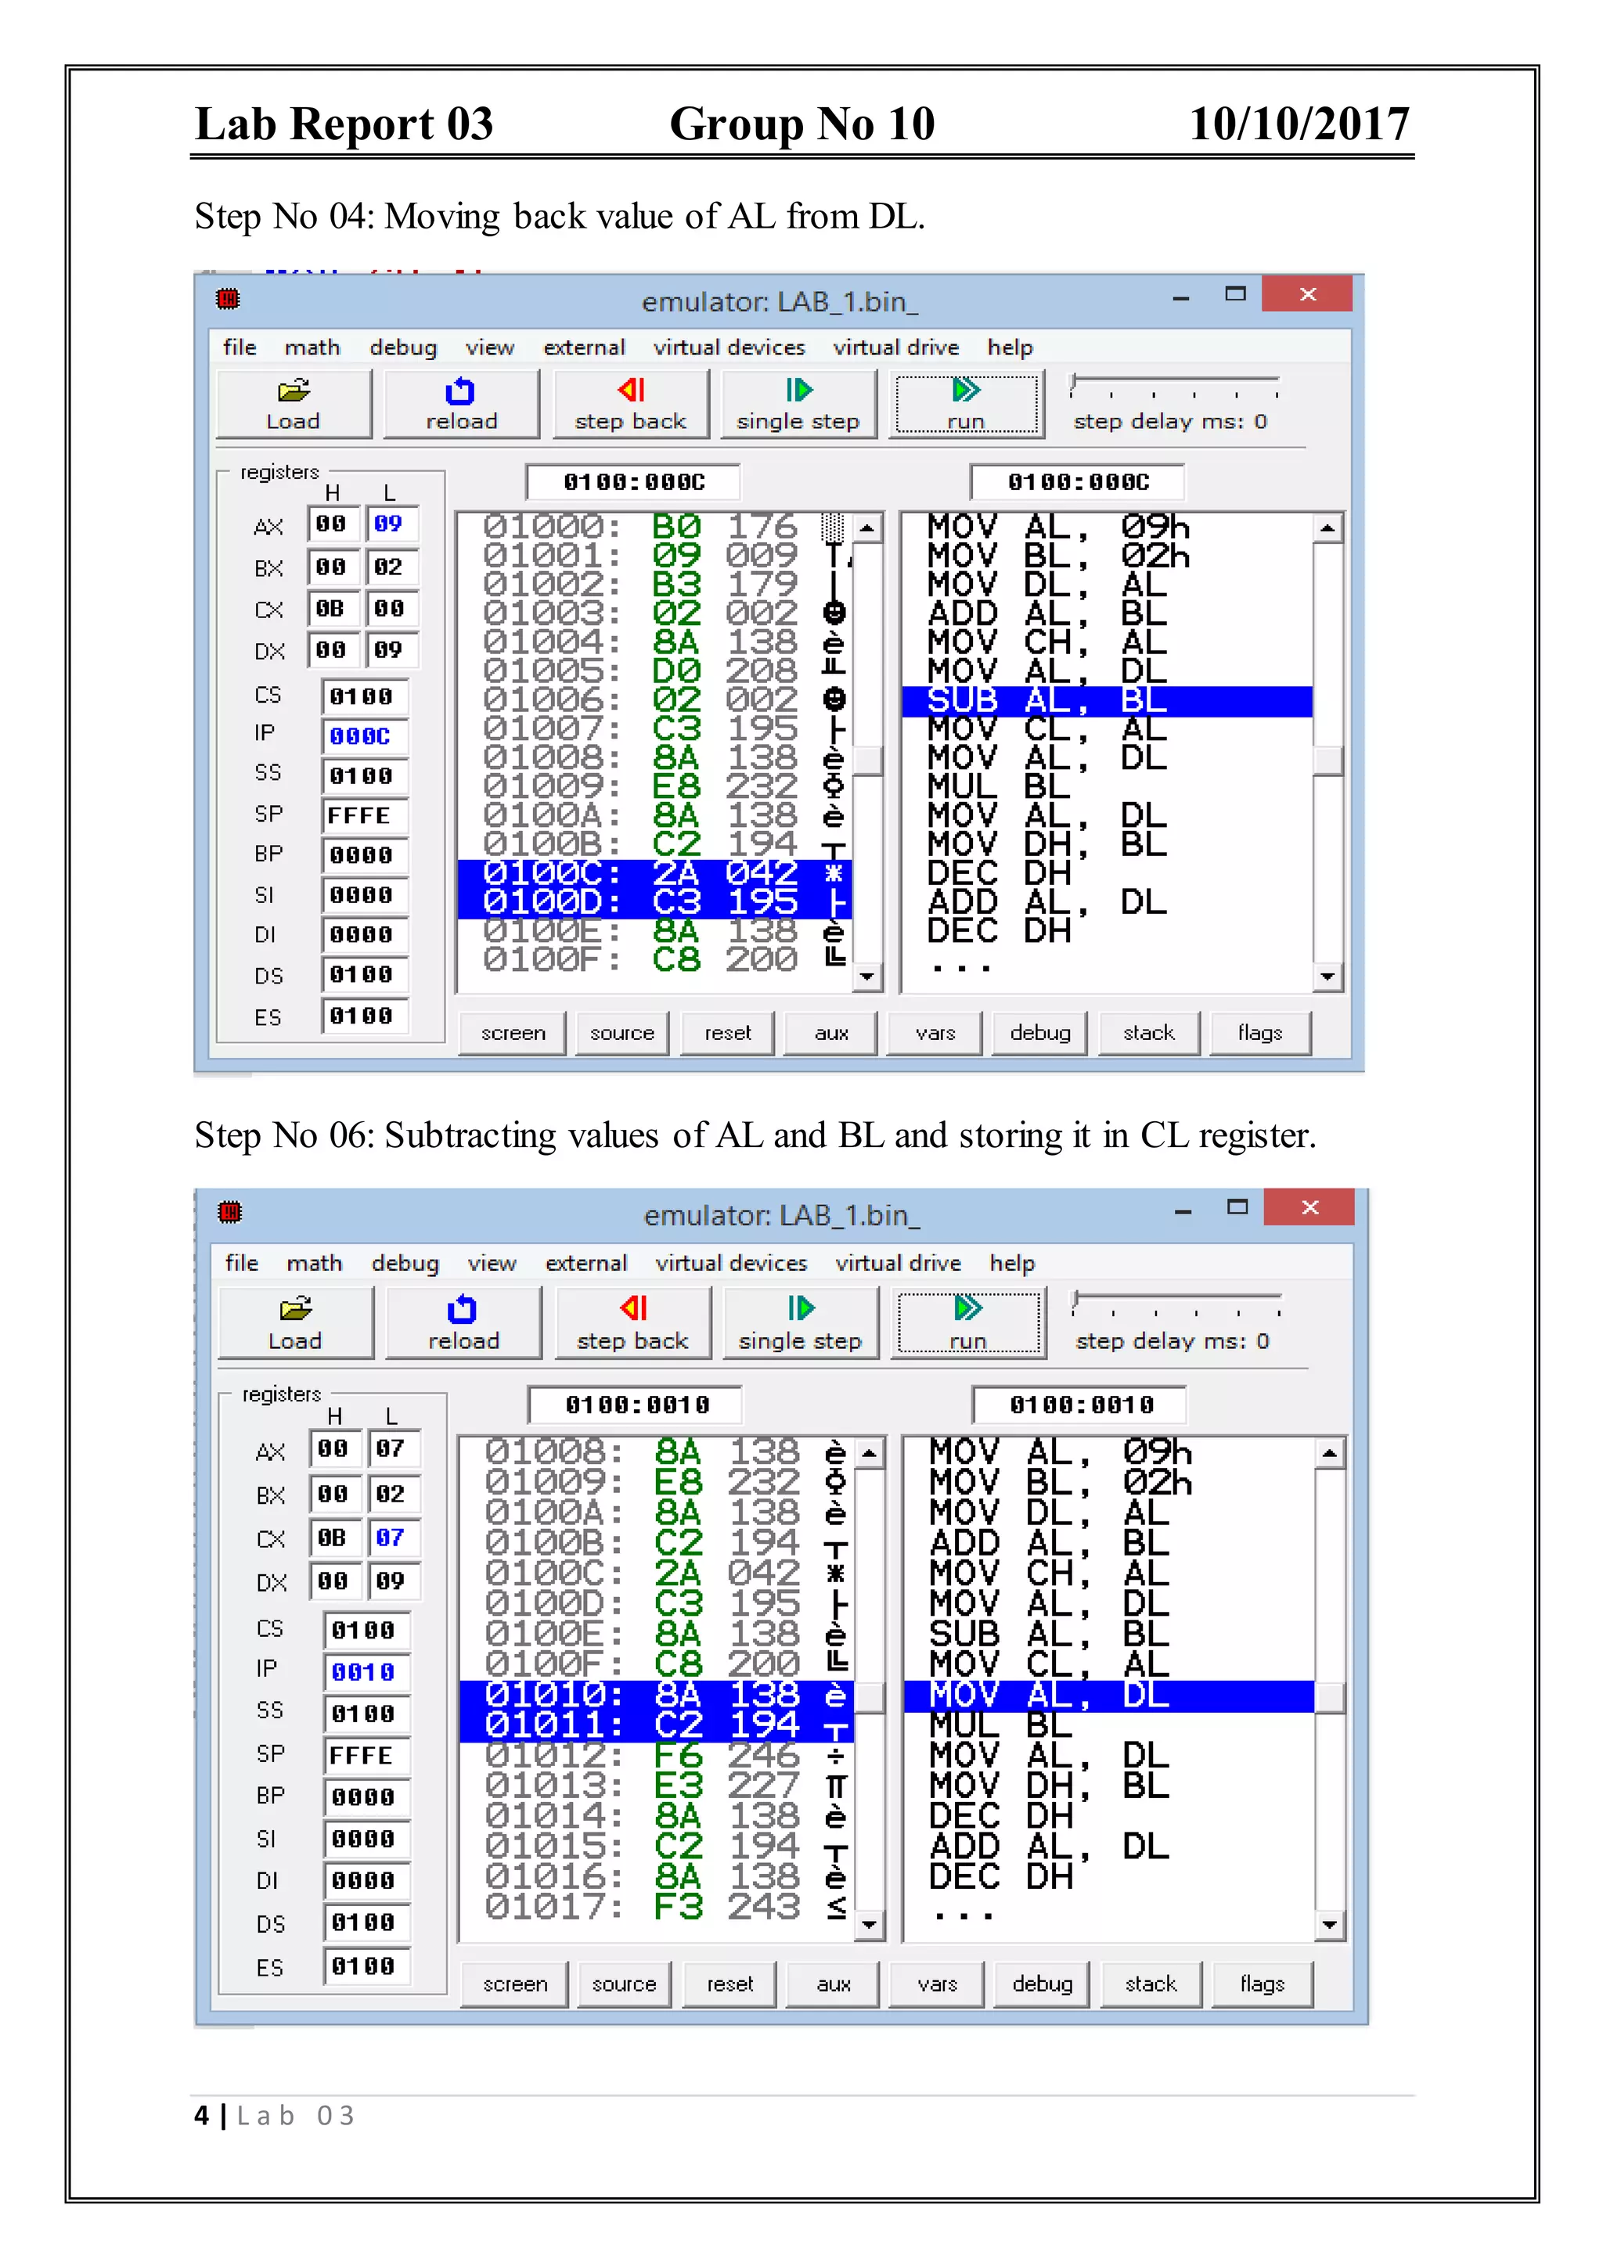The width and height of the screenshot is (1603, 2266).
Task: Open virtual drive menu in lower emulator
Action: (899, 1263)
